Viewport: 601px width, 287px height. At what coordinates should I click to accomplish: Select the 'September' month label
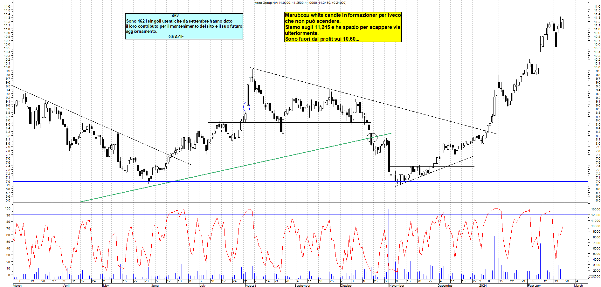(x=302, y=285)
